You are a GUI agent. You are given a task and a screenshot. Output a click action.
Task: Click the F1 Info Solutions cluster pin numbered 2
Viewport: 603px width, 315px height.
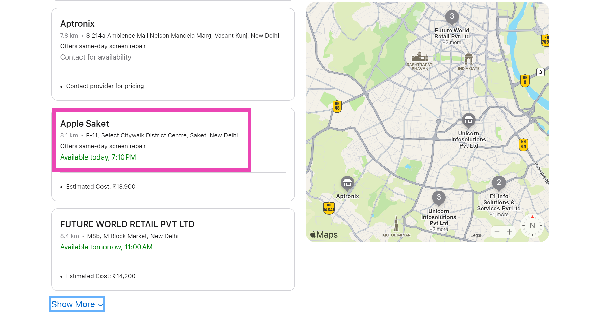[498, 183]
